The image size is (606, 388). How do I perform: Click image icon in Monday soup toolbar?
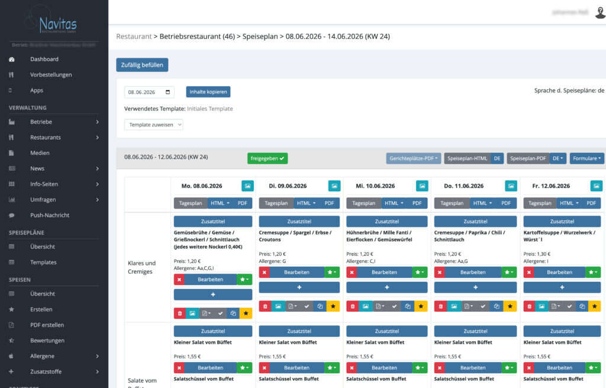point(192,314)
